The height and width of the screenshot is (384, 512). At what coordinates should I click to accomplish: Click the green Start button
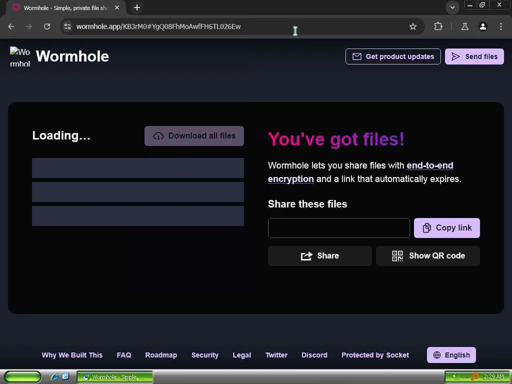[x=22, y=377]
